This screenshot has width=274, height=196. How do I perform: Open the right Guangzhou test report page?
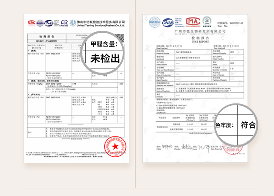(x=195, y=88)
